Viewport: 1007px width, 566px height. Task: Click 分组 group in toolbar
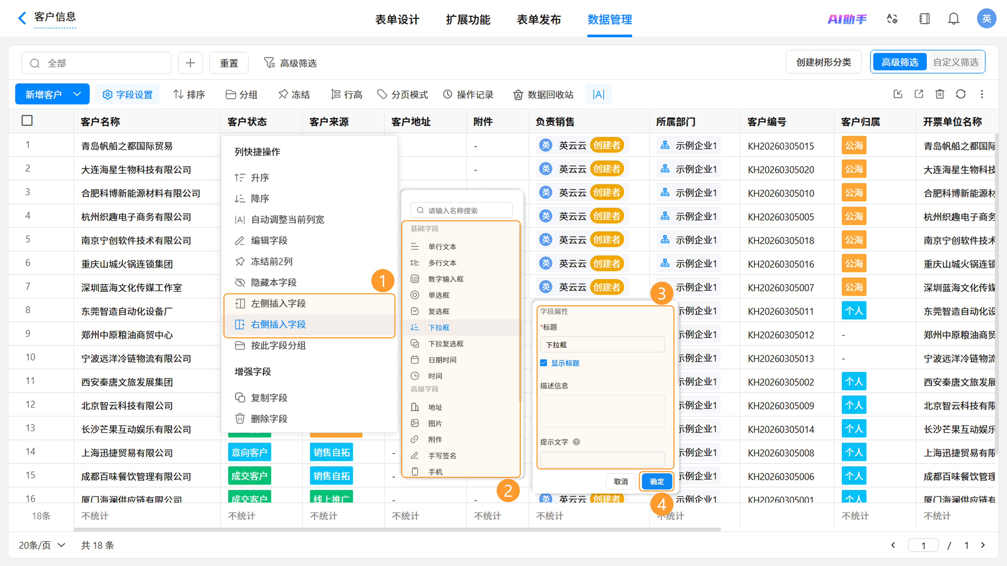(242, 94)
